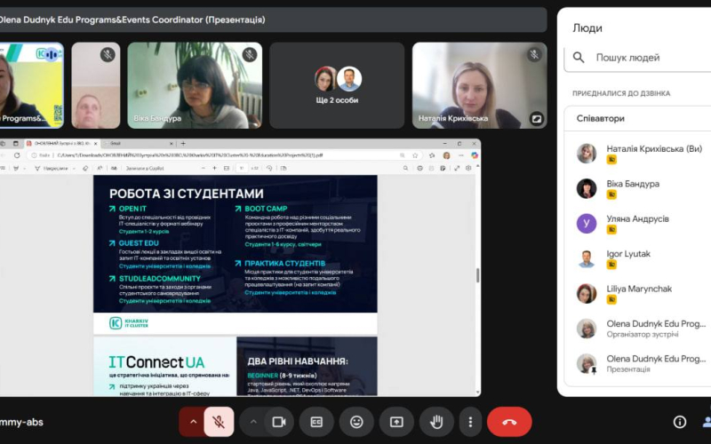Open audio settings arrow beside microphone
711x444 pixels.
click(193, 422)
